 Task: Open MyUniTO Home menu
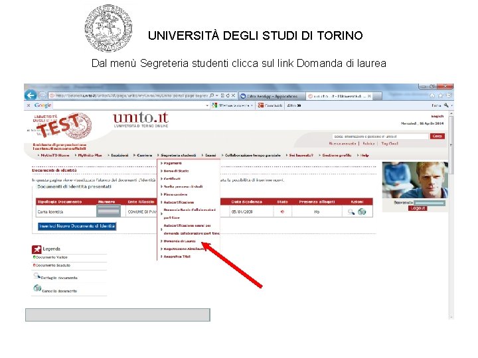(55, 155)
